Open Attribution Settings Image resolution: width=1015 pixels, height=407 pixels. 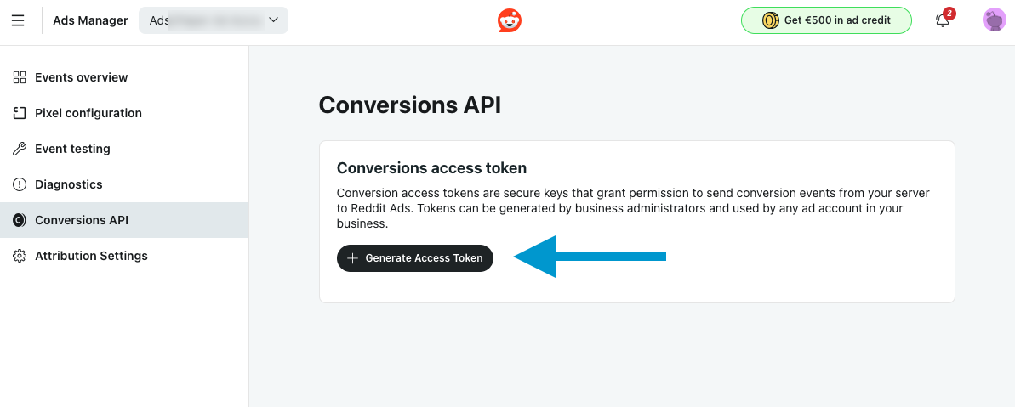(91, 256)
